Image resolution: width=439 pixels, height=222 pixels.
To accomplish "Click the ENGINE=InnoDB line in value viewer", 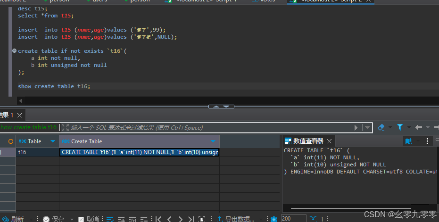I will (x=360, y=172).
